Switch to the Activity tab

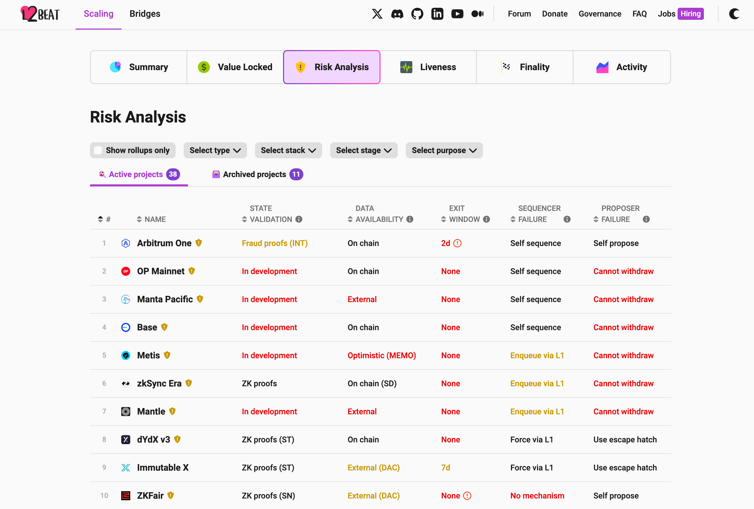[622, 67]
